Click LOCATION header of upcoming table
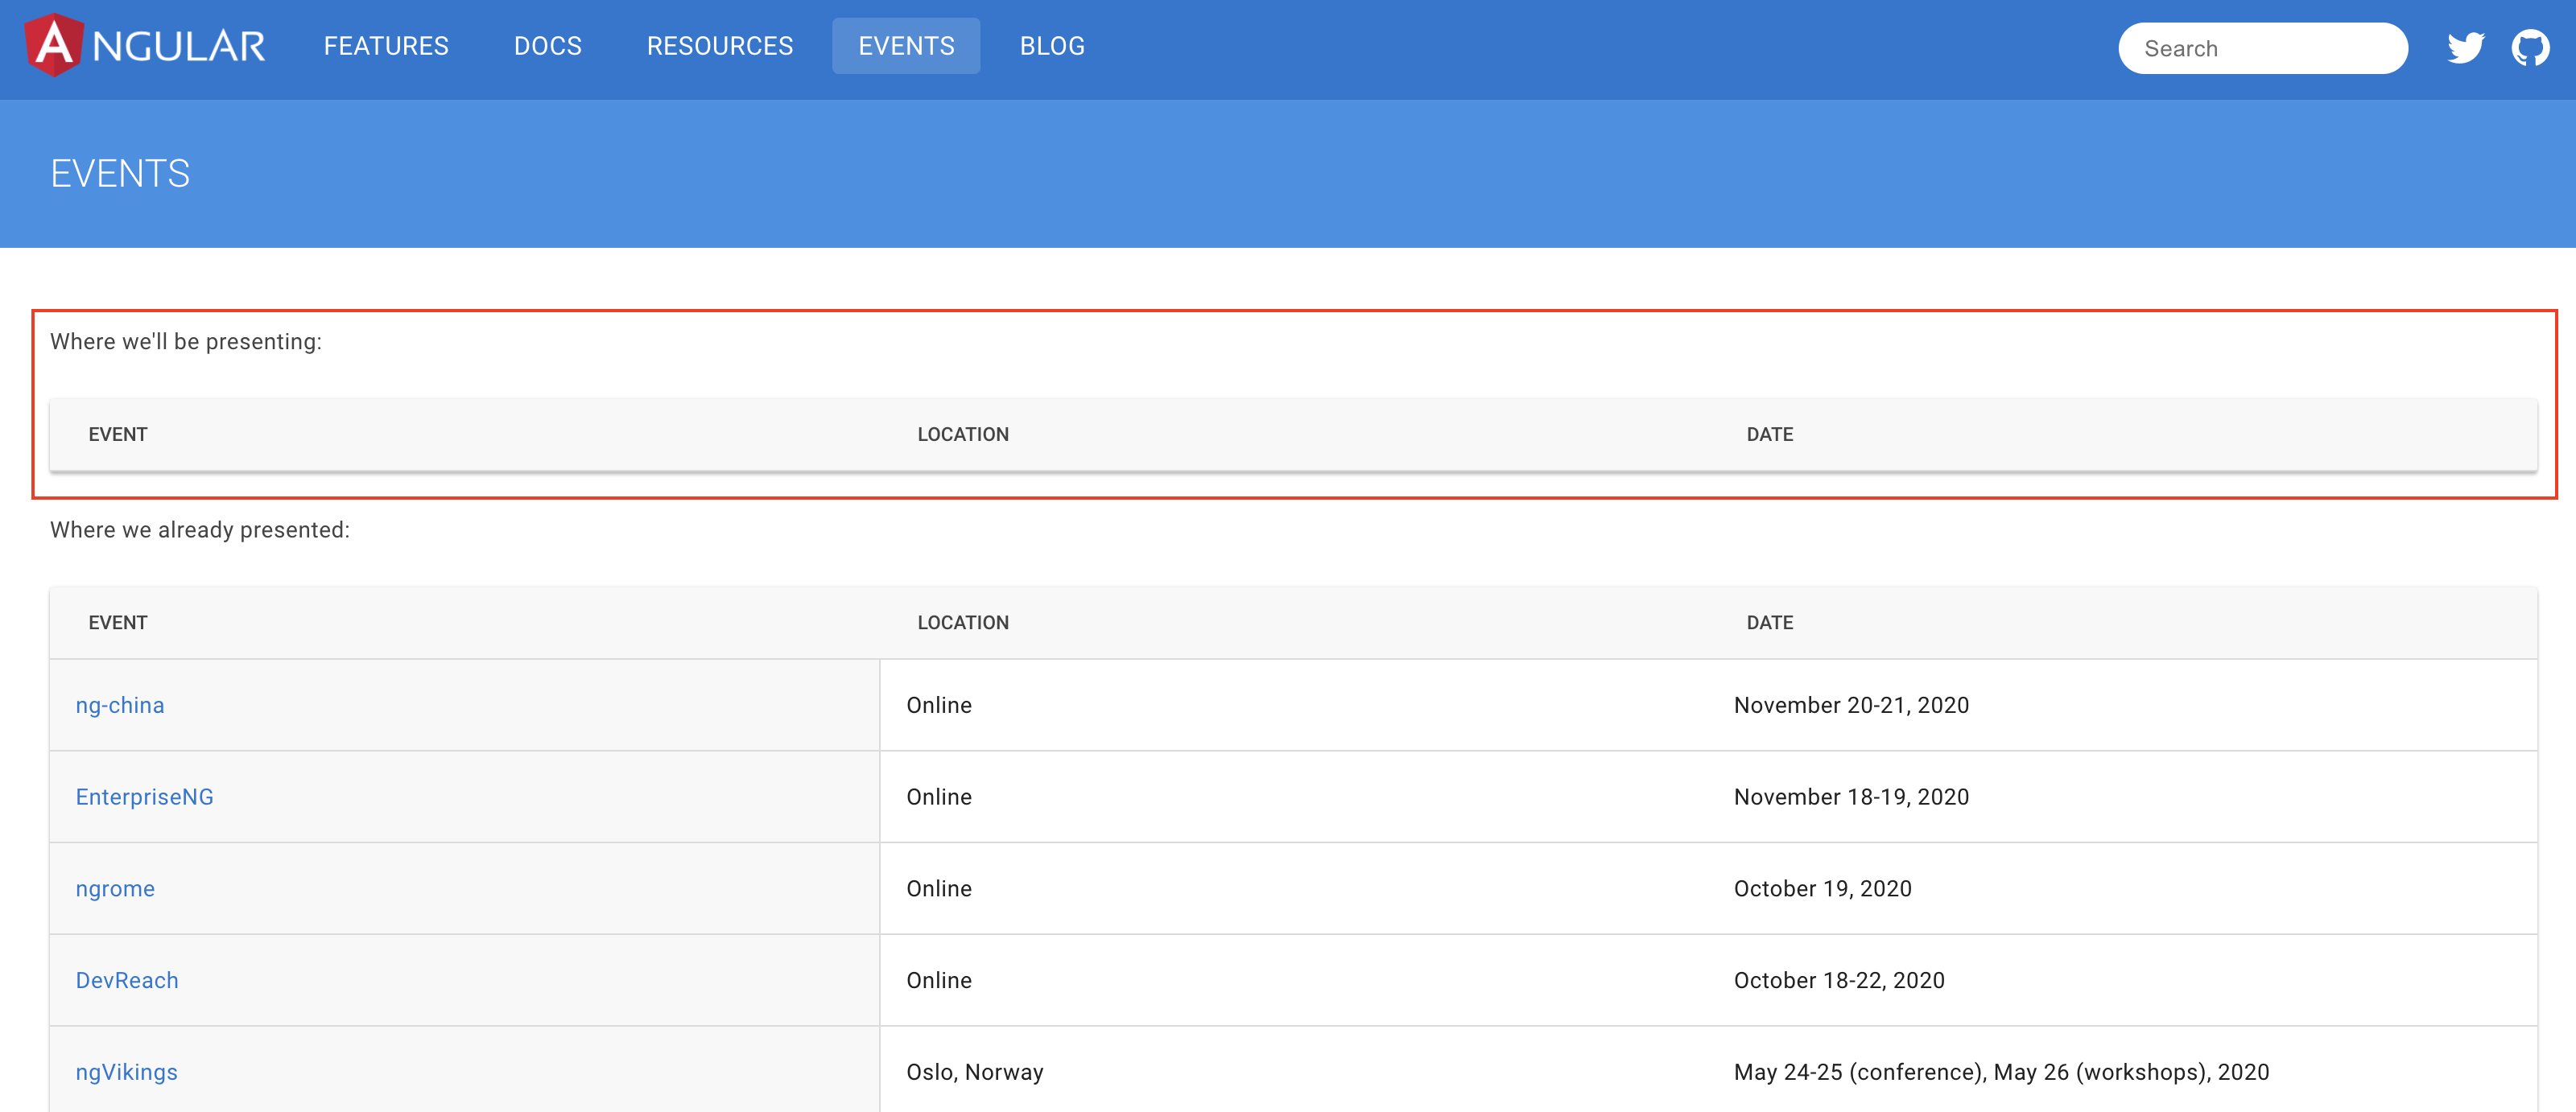2576x1112 pixels. [963, 435]
